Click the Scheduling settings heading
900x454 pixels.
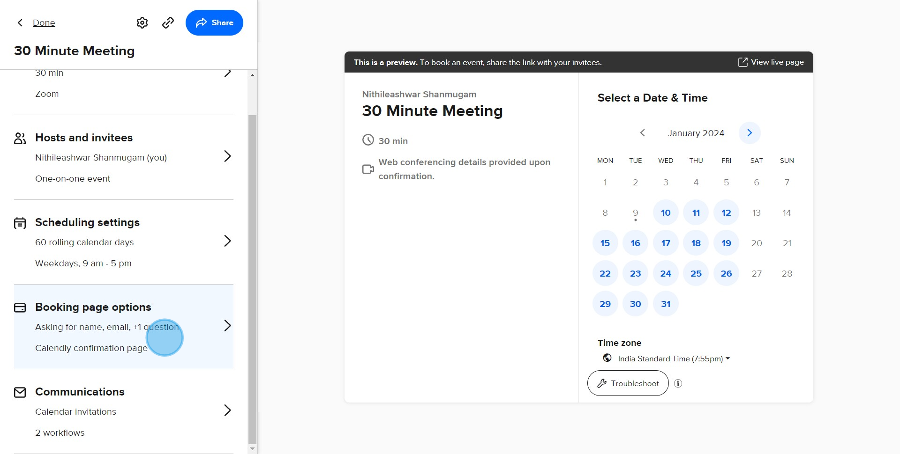click(87, 222)
